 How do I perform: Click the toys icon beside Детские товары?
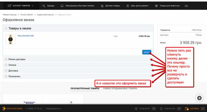tap(102, 6)
